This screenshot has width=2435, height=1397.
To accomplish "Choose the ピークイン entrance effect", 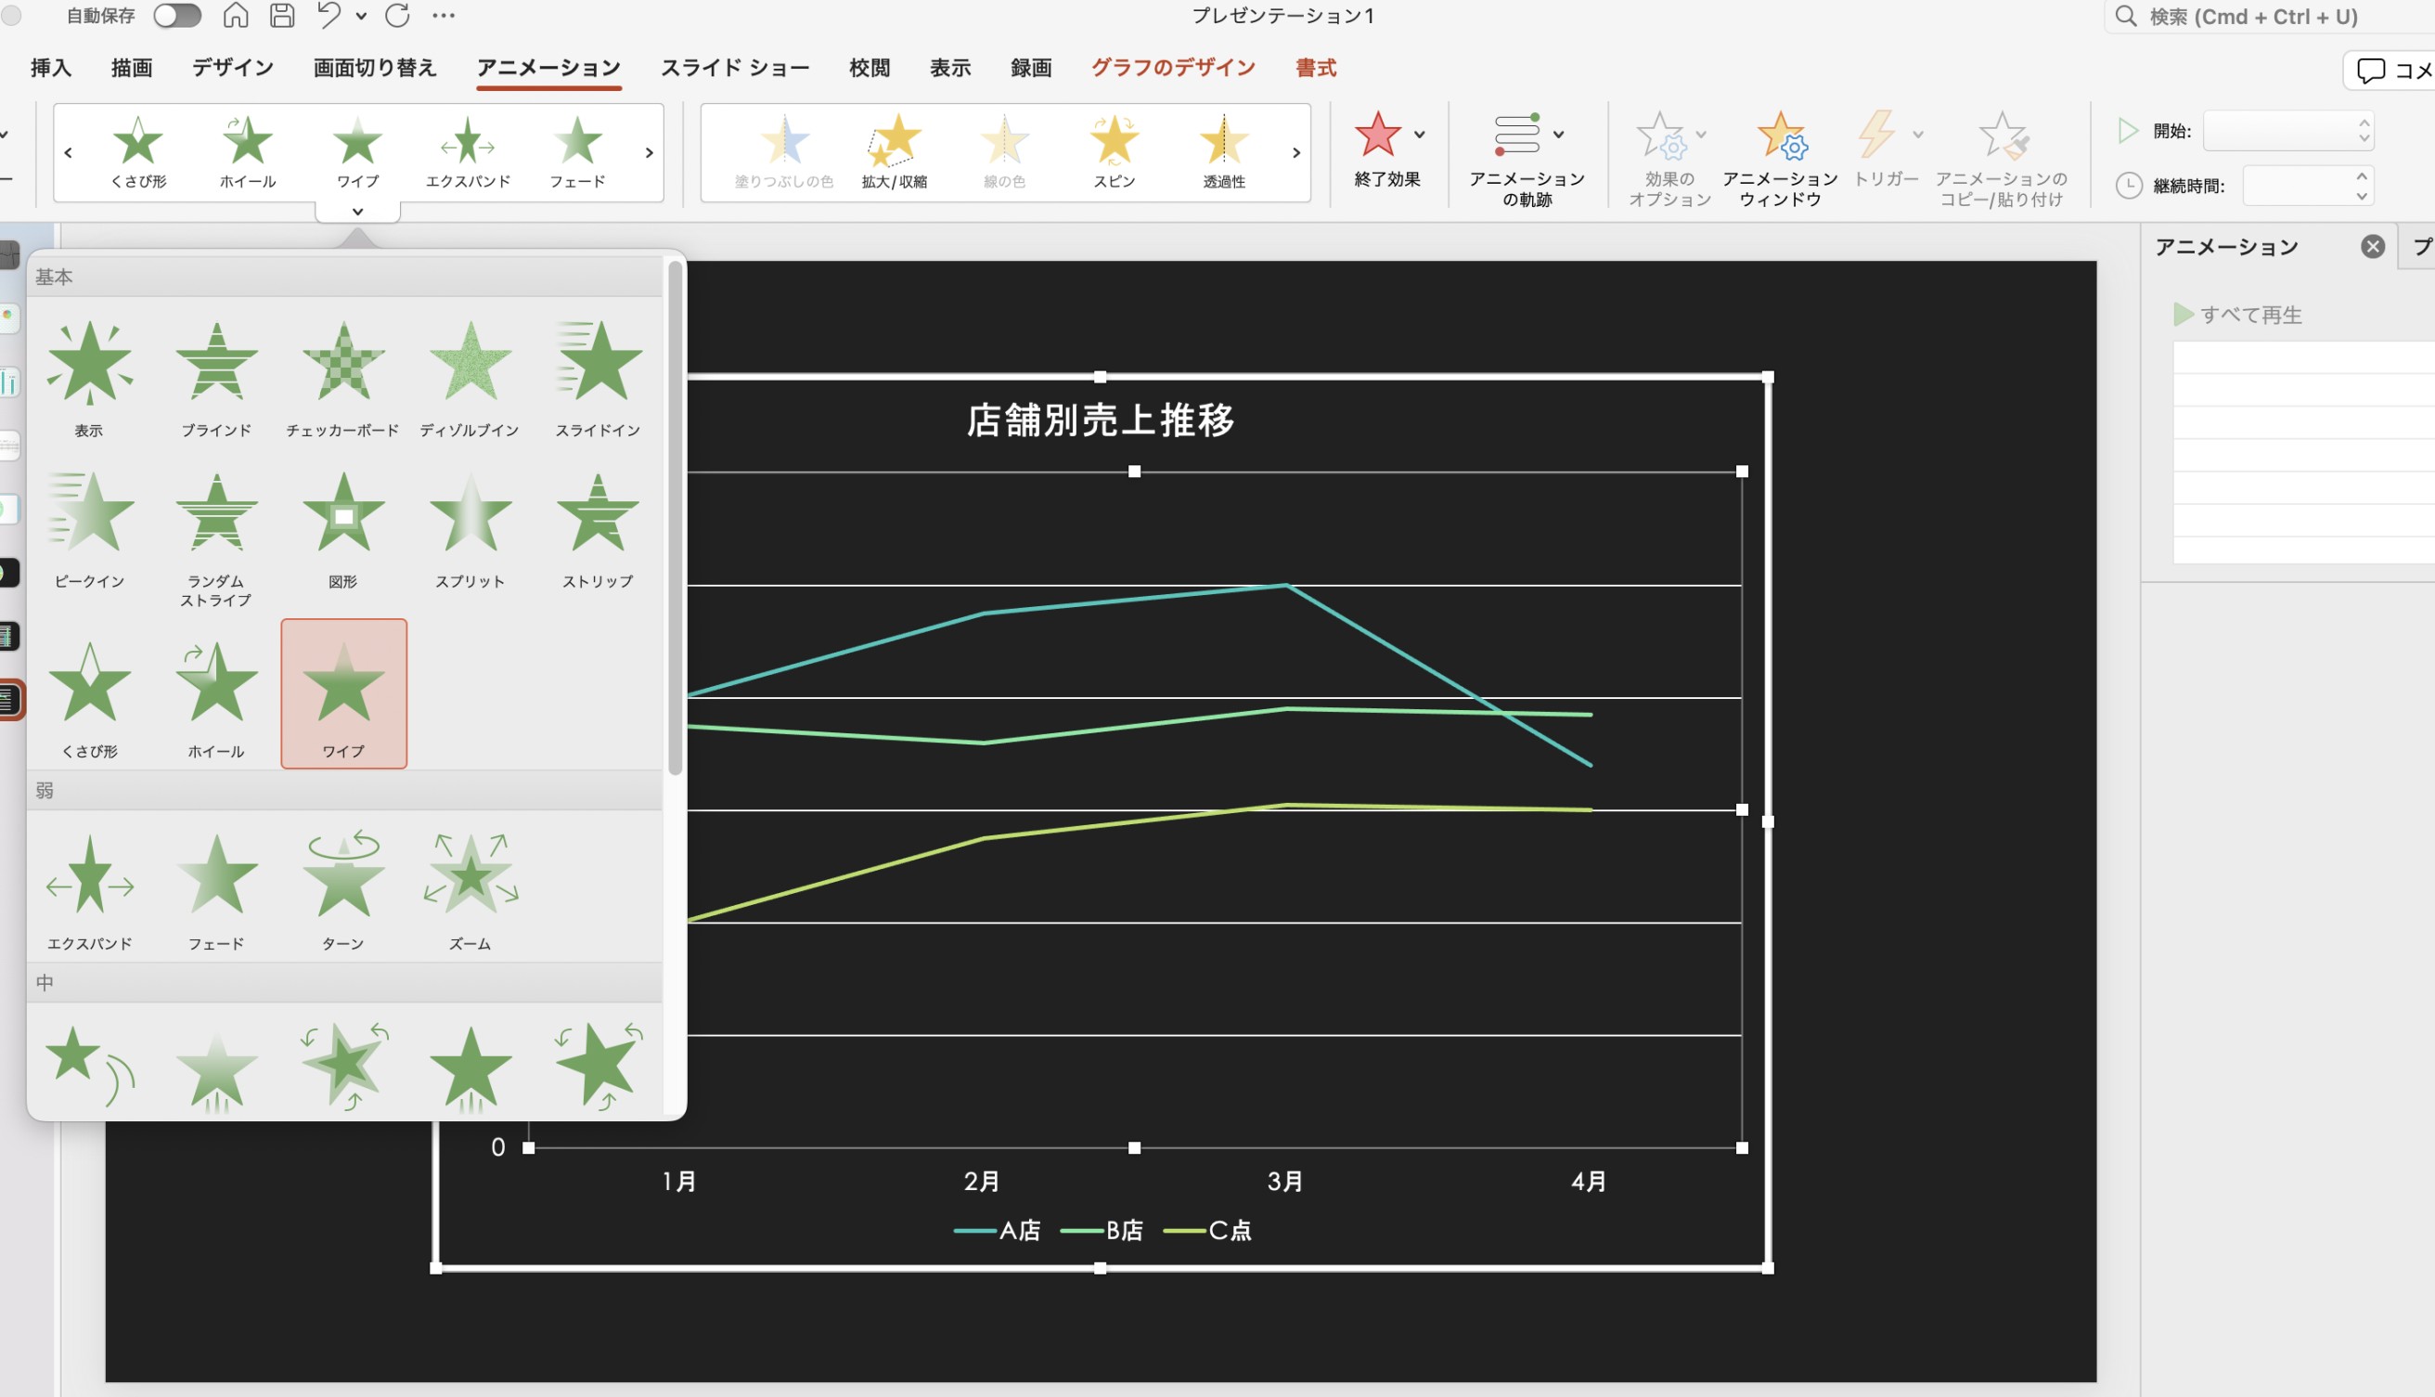I will click(89, 531).
